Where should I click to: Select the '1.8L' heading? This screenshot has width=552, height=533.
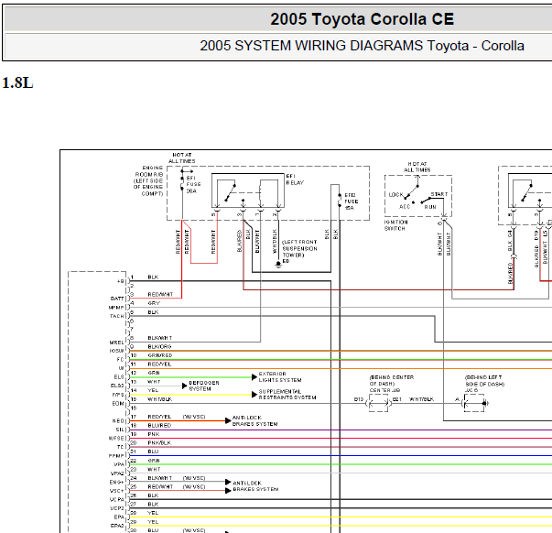(x=17, y=83)
